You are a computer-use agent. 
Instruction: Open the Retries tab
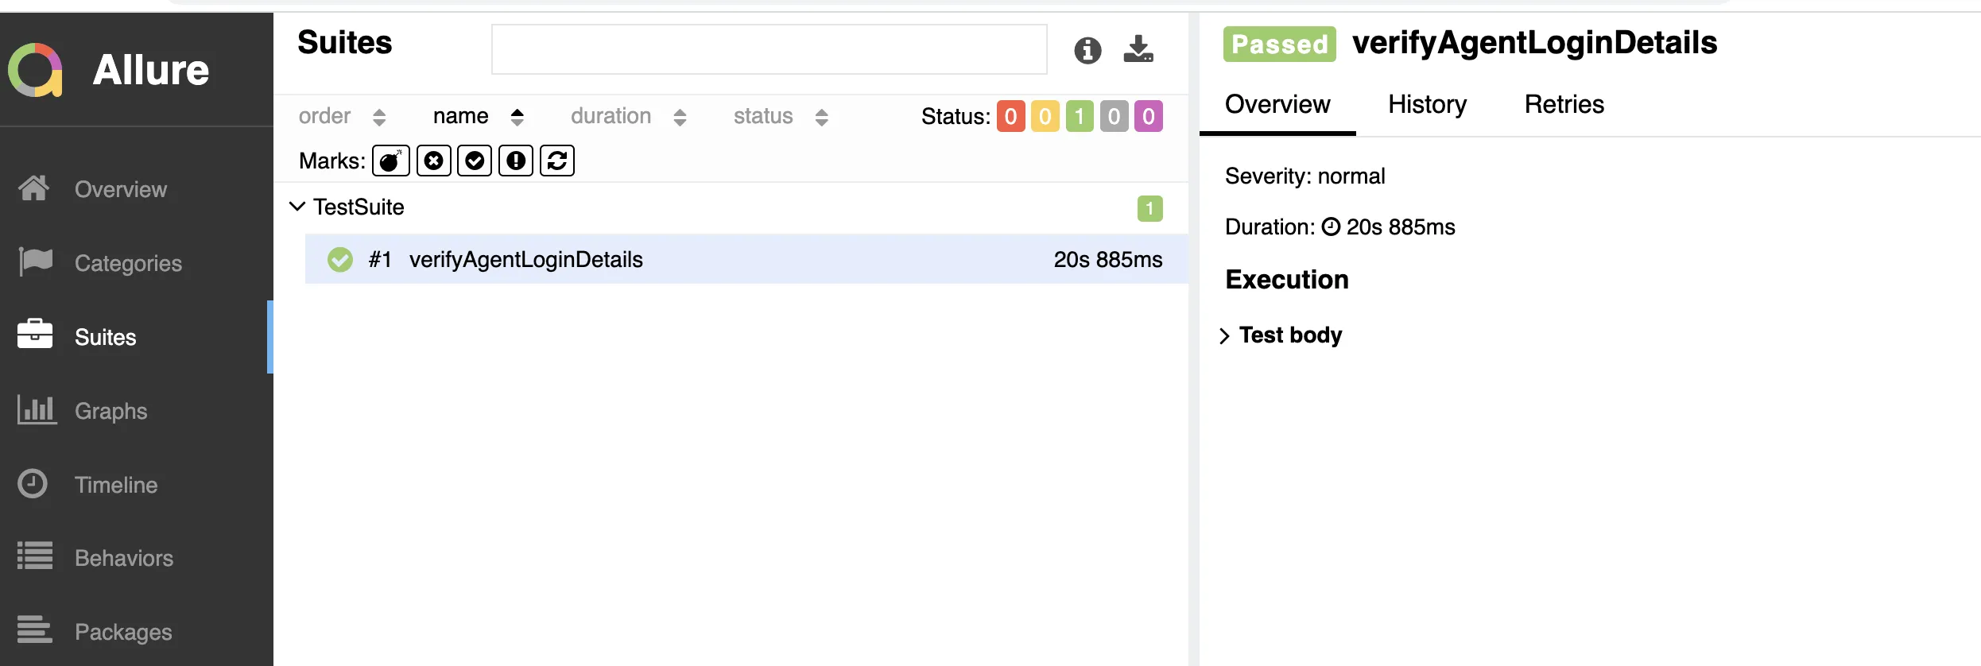(x=1564, y=104)
